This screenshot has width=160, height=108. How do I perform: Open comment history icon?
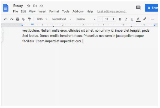pos(138,8)
